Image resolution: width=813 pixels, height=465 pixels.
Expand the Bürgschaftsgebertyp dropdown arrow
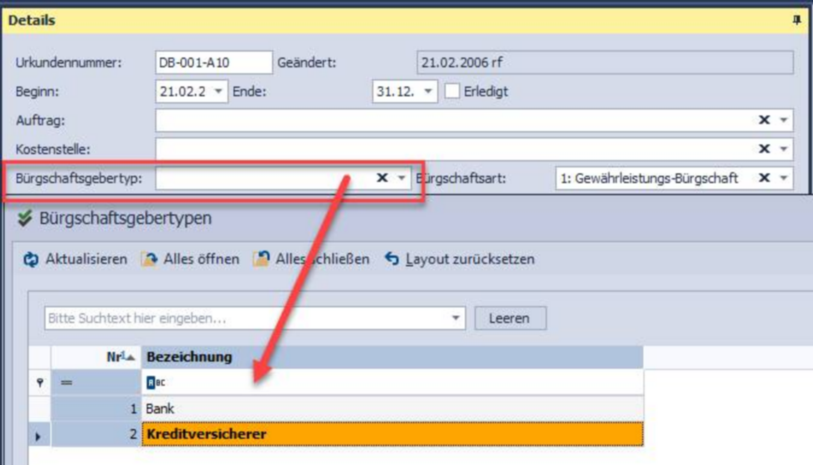point(402,178)
